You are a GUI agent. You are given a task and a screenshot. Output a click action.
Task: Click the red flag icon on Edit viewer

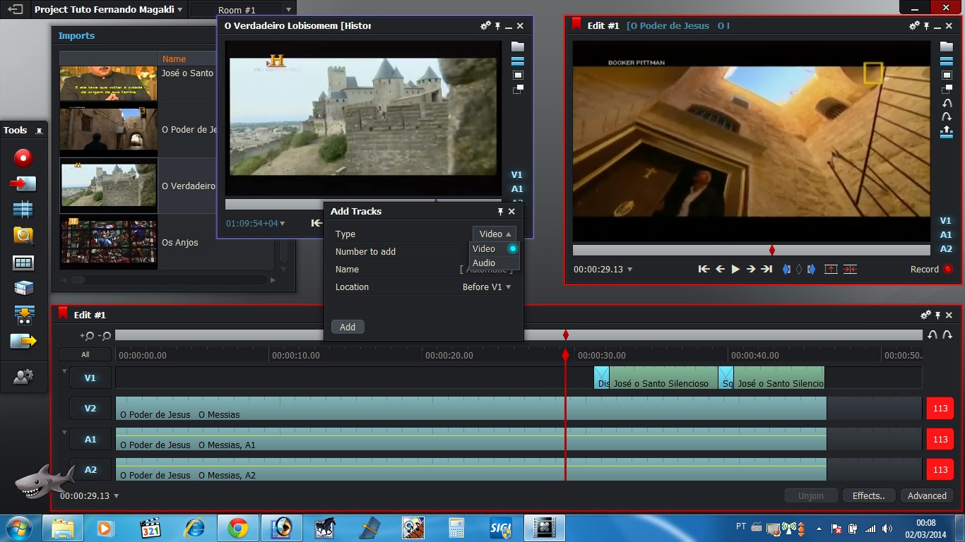point(576,25)
